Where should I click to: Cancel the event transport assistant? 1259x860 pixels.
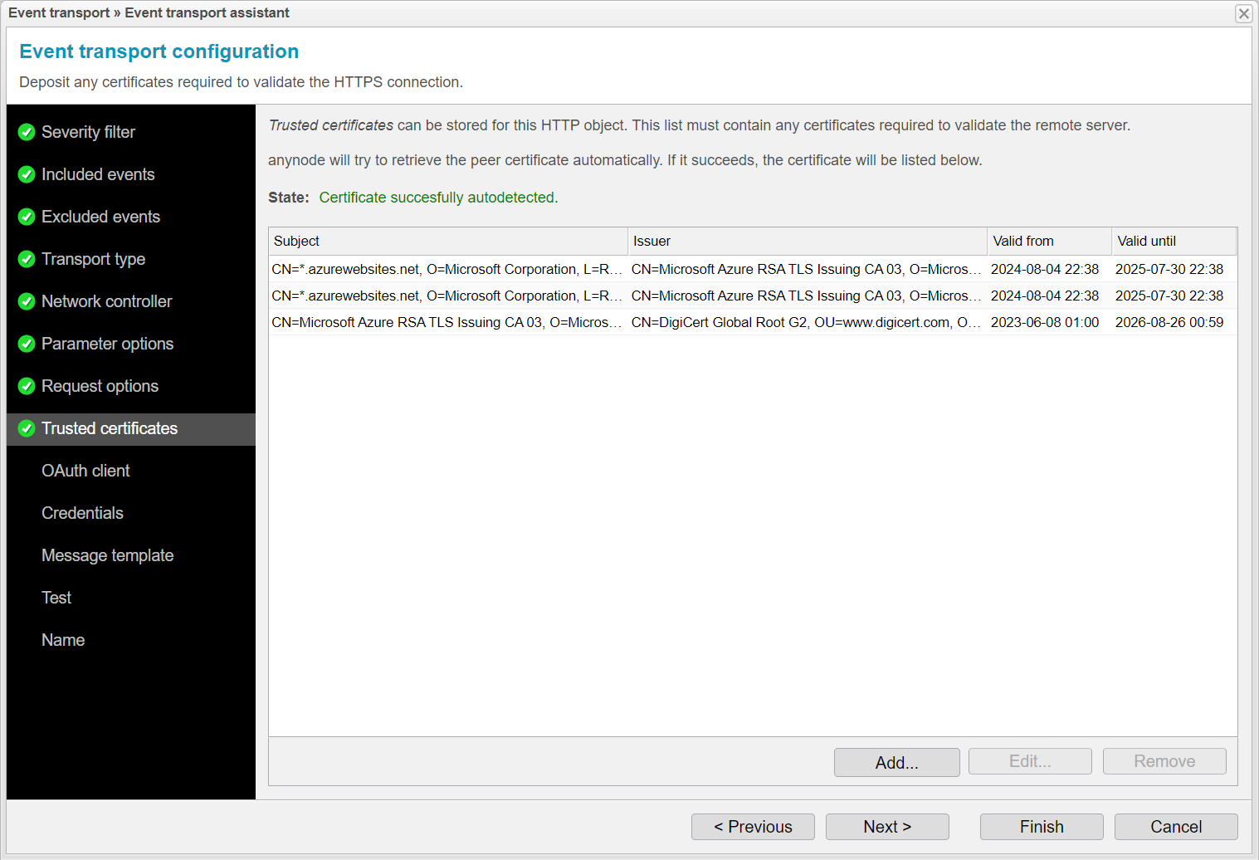(1175, 827)
